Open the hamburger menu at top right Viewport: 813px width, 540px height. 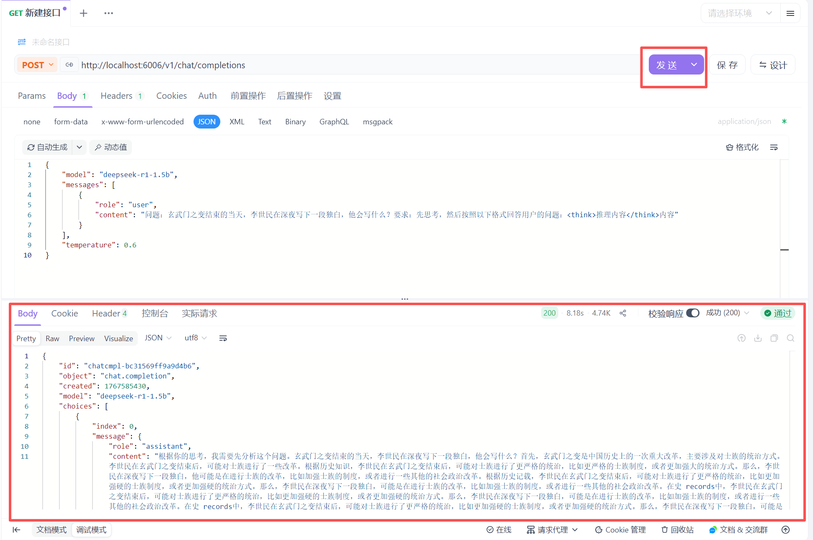click(790, 13)
